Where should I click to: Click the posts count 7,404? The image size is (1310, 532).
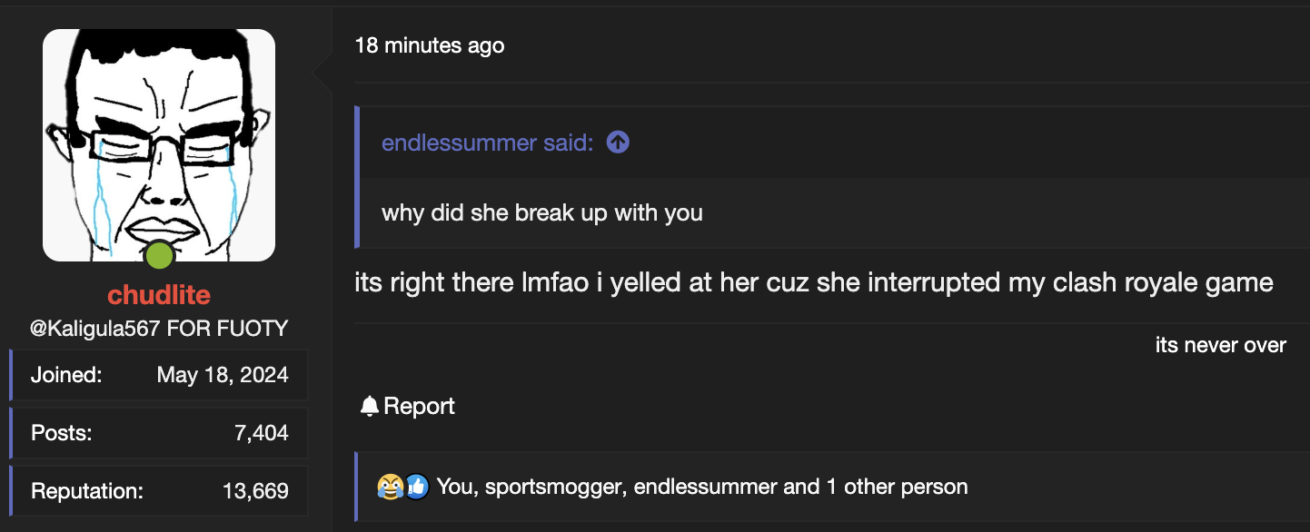tap(261, 433)
